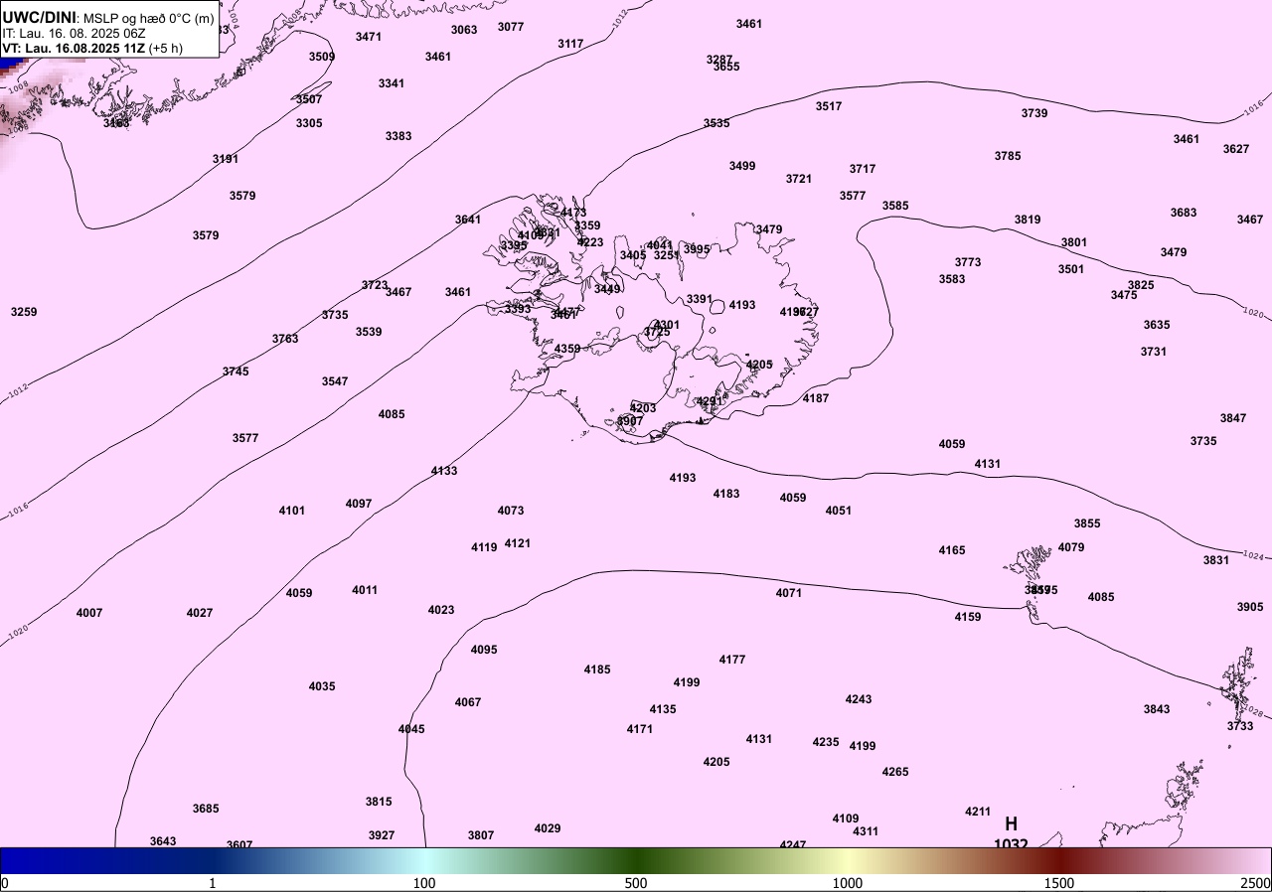
Task: Click the 3641 height value
Action: pos(468,220)
